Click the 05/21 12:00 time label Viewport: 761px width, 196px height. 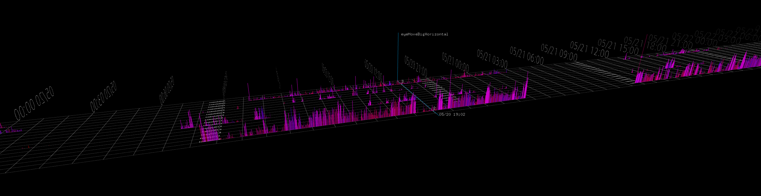click(x=589, y=50)
